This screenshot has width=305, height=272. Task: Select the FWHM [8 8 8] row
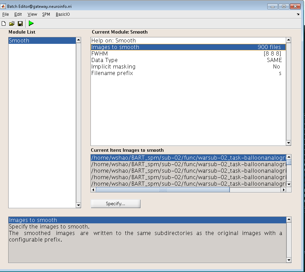pyautogui.click(x=188, y=53)
